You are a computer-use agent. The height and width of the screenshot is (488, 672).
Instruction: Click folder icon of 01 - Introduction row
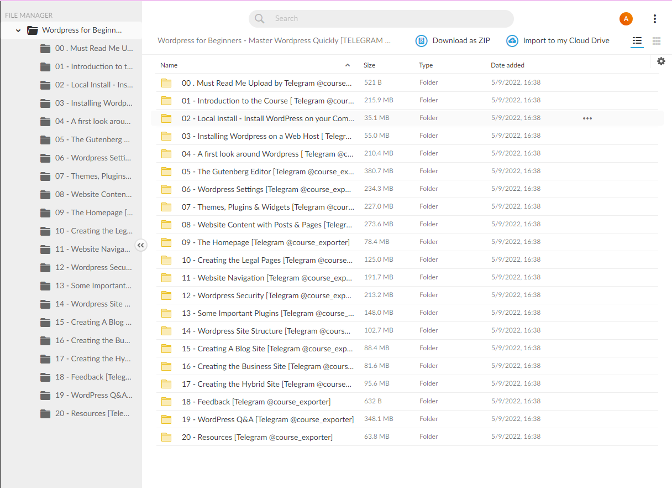[166, 101]
